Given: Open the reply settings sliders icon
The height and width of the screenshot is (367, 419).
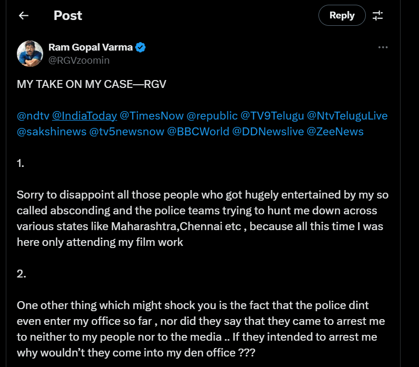Looking at the screenshot, I should click(x=377, y=15).
